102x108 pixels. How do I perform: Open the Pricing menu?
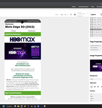click(92, 7)
